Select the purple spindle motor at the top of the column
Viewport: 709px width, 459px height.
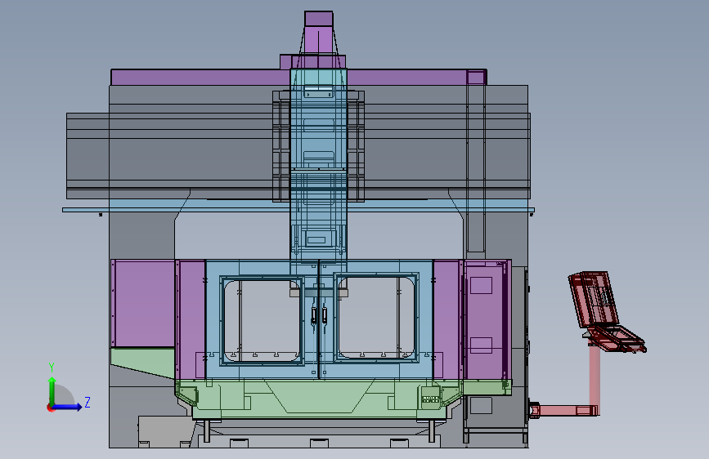coord(319,32)
